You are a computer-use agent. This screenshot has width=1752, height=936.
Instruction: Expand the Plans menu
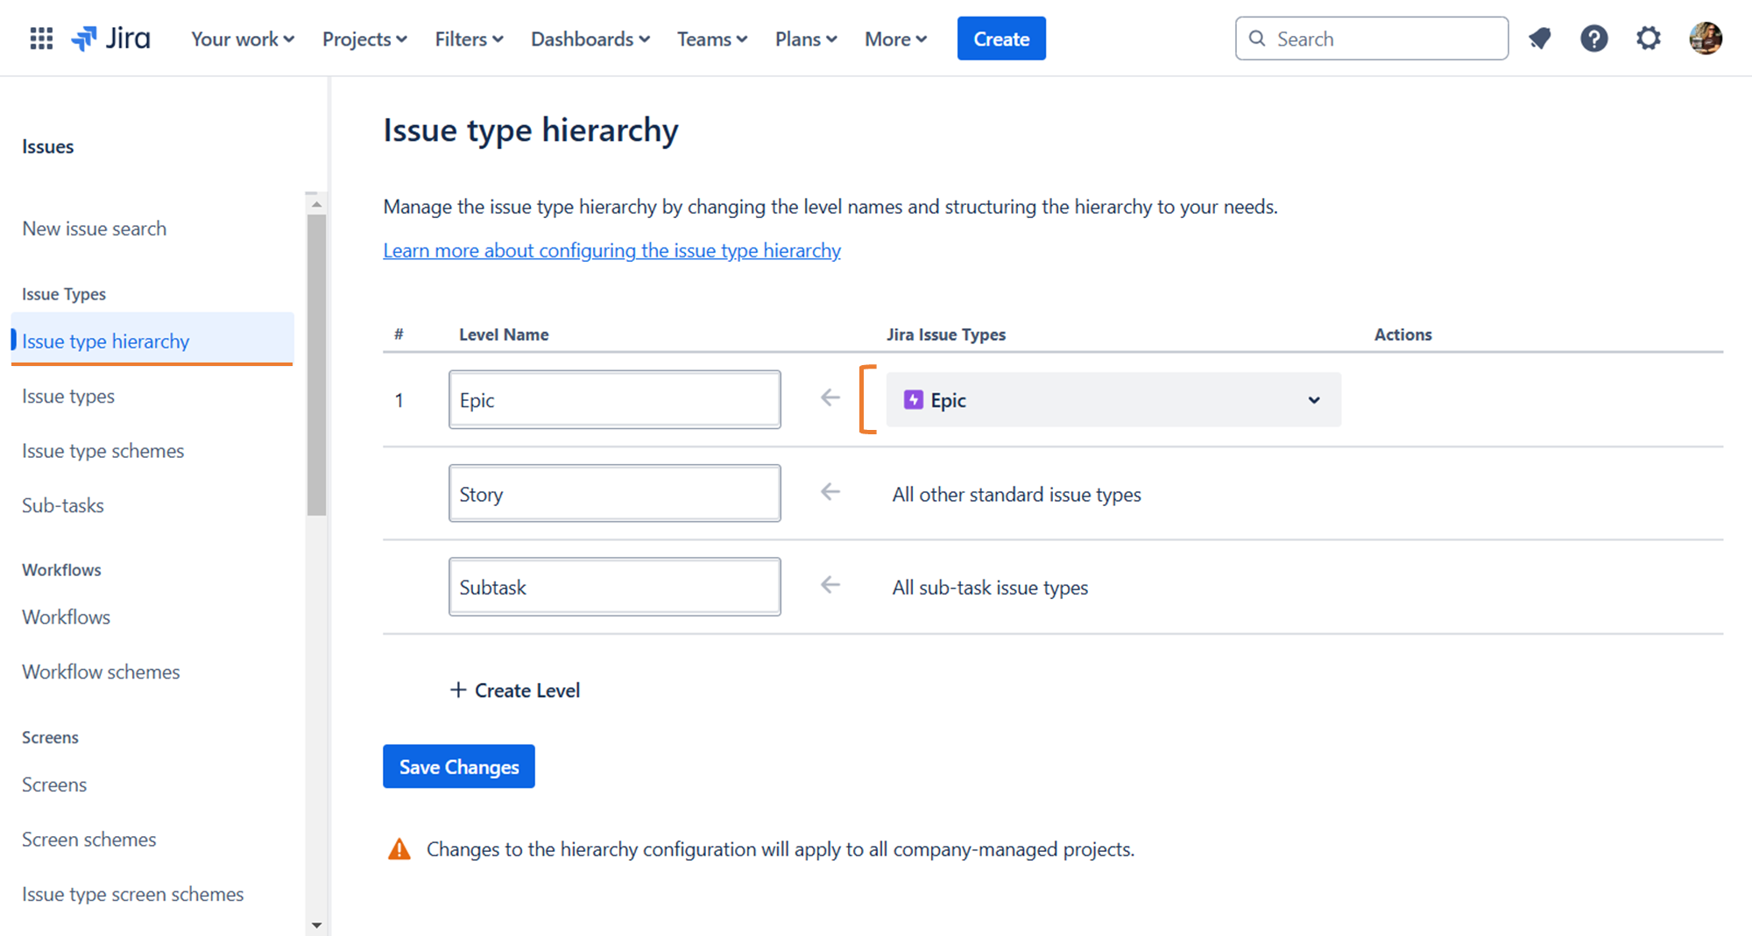pos(805,39)
